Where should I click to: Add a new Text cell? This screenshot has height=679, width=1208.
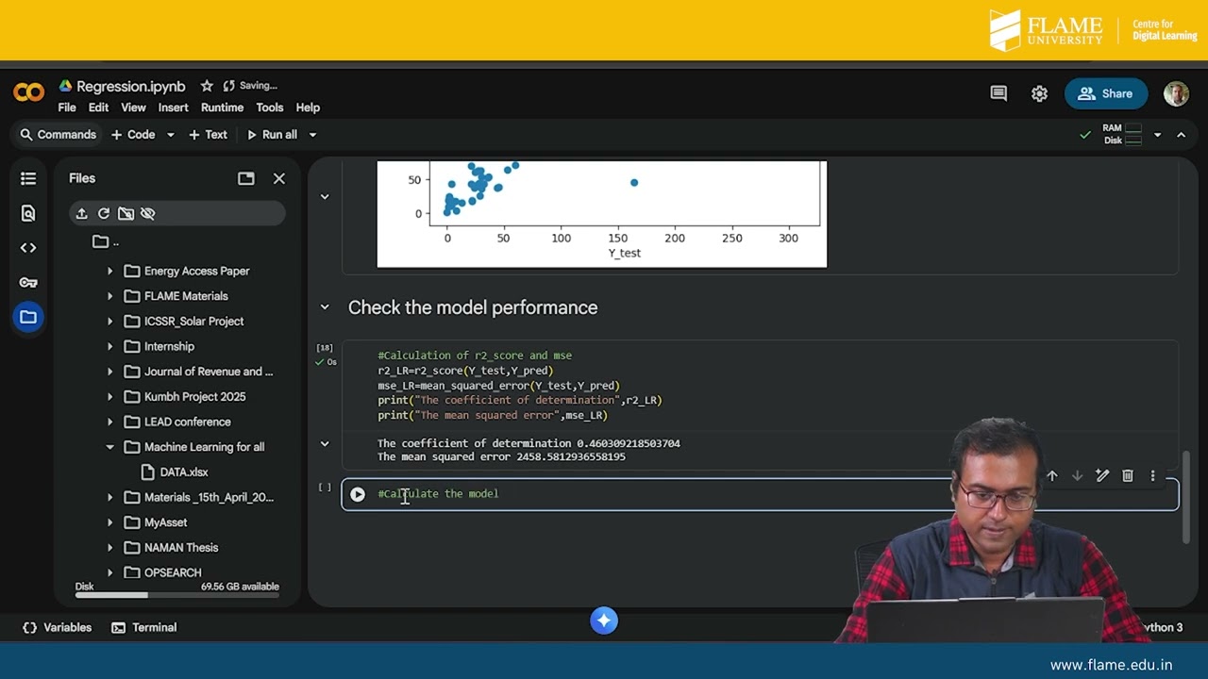pos(208,135)
